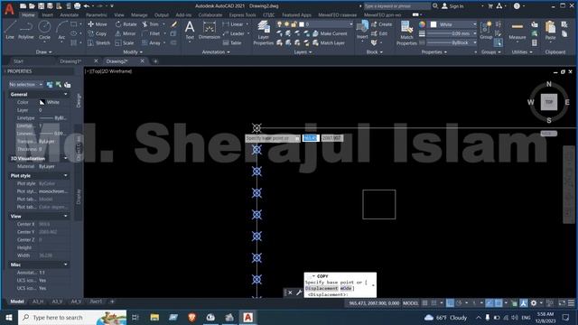Add a new drawing tab with plus

[155, 61]
